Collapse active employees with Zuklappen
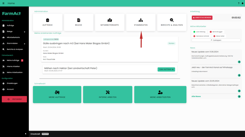Viewport: 245px width, 137px height. [216, 40]
